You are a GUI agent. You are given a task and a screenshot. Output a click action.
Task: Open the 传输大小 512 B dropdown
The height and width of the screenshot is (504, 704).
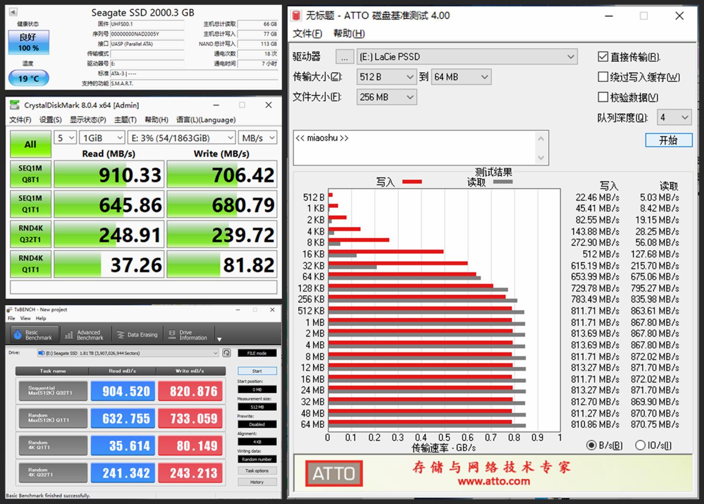(386, 77)
